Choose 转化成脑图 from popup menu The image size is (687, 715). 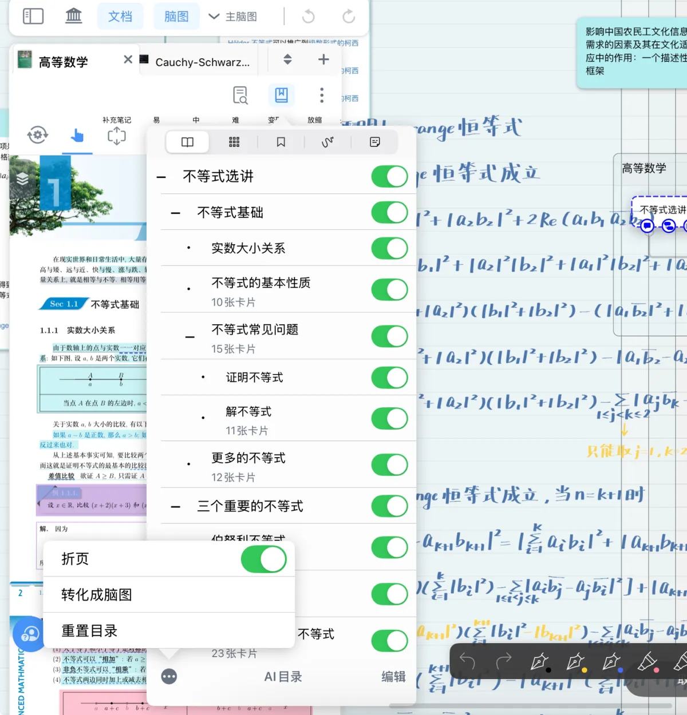[169, 595]
